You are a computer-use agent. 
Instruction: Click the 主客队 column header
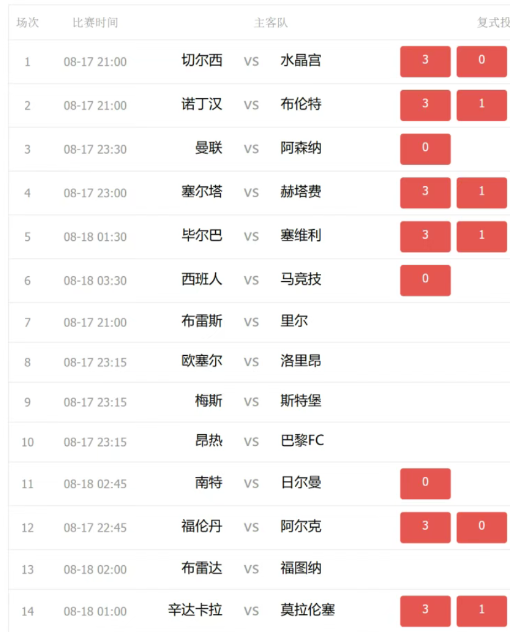tap(270, 23)
